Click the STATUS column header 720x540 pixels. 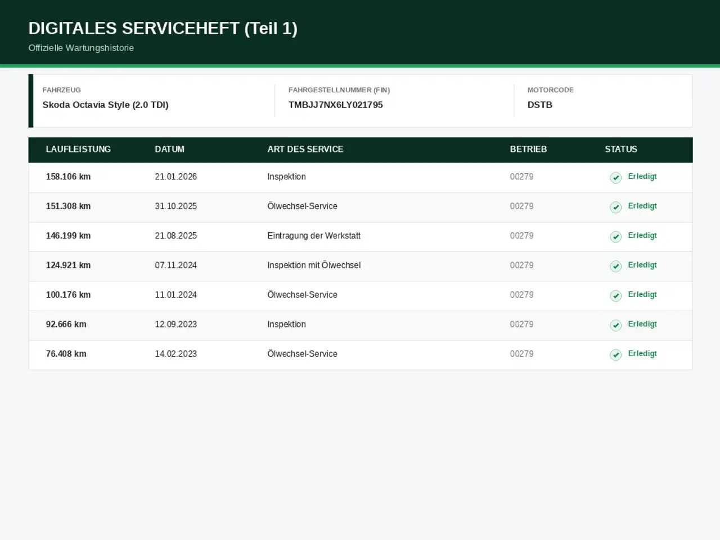(x=621, y=149)
